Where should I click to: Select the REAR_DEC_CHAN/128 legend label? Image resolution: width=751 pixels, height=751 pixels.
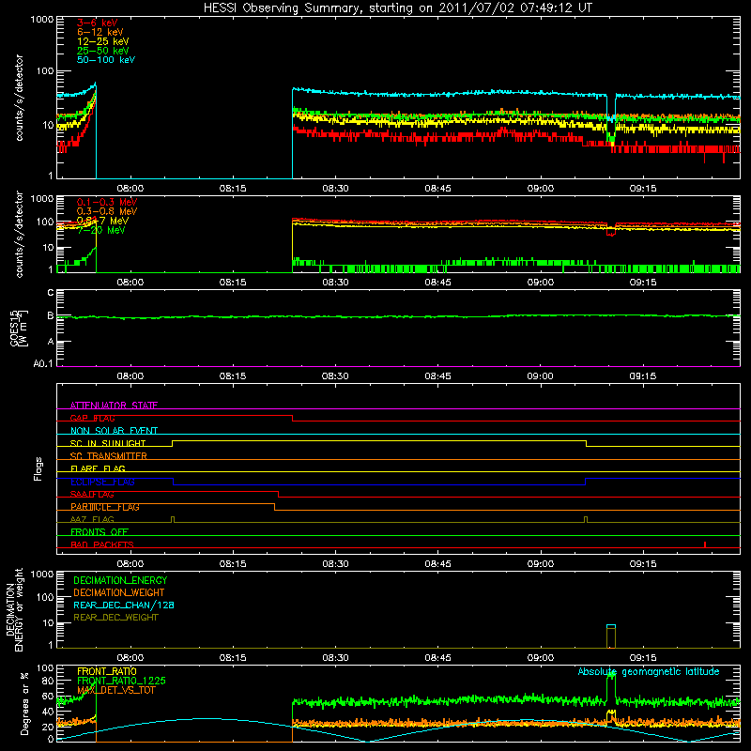[124, 605]
